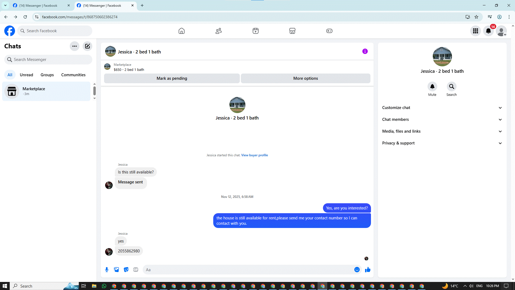This screenshot has width=515, height=290.
Task: Open the View buyer profile link
Action: [x=255, y=155]
